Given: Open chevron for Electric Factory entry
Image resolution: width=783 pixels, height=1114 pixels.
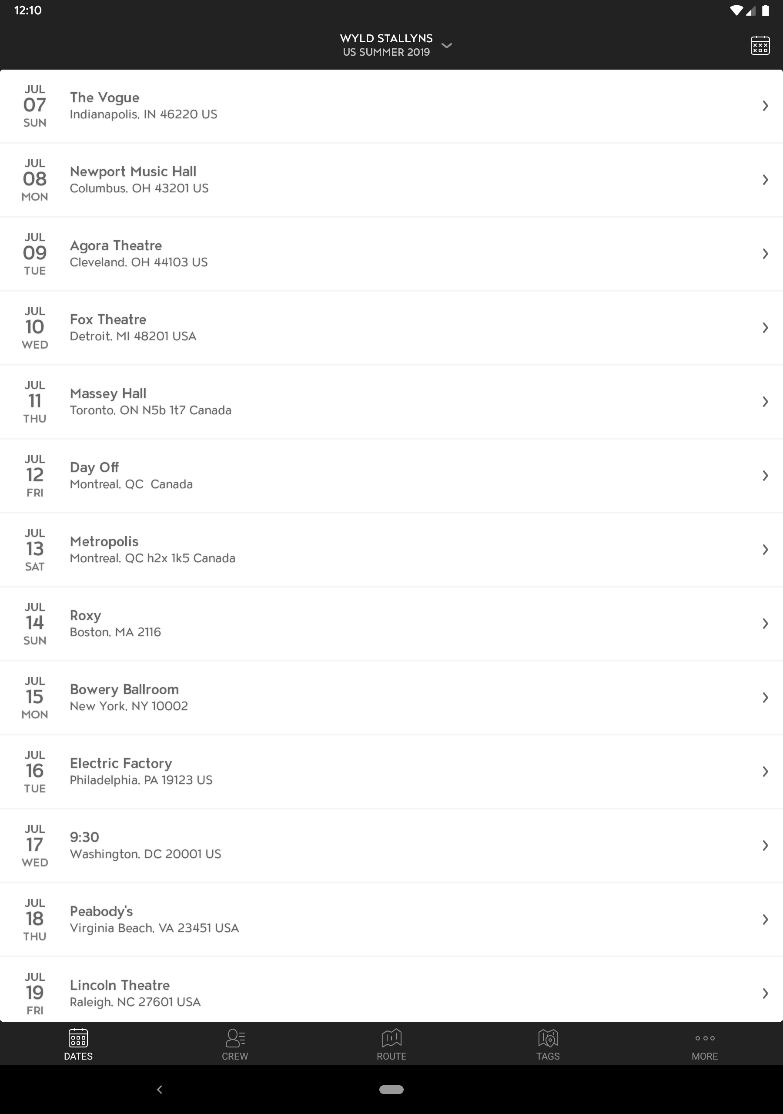Looking at the screenshot, I should tap(765, 772).
